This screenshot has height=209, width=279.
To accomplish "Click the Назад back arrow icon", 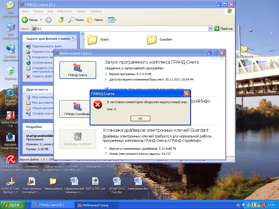I will click(x=25, y=20).
